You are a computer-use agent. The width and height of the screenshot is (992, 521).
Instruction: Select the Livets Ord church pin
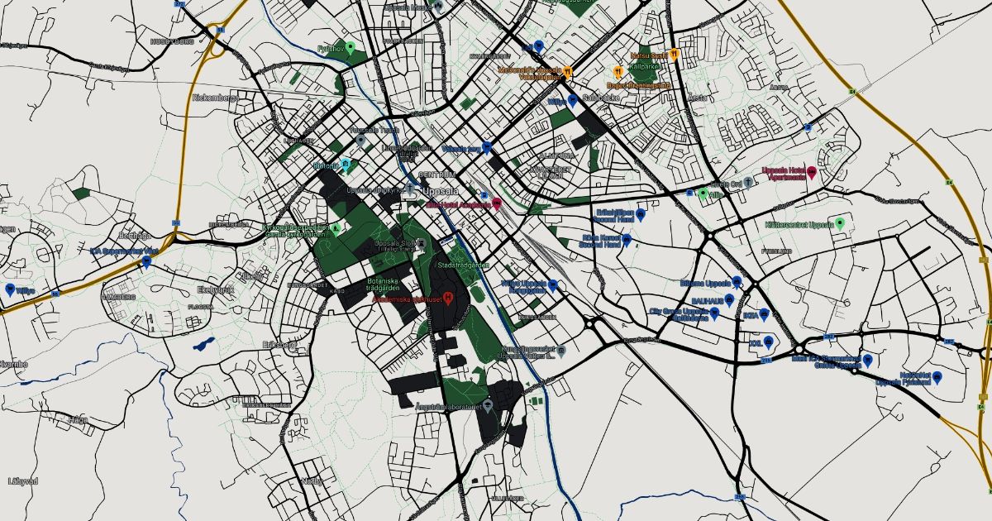point(747,181)
